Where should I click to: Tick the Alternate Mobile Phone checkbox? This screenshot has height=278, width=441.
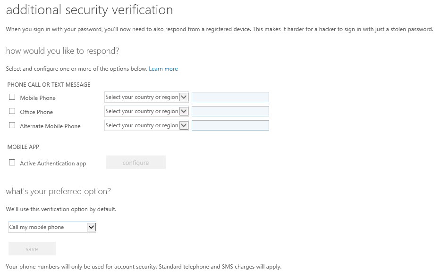click(x=12, y=126)
